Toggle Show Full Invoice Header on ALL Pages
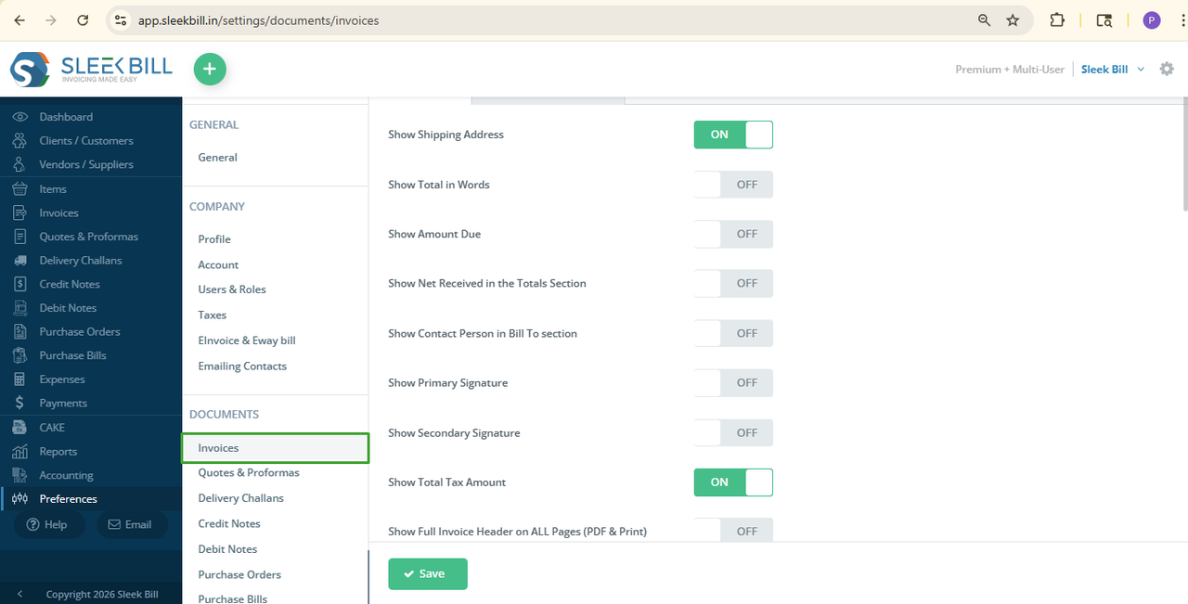 (733, 531)
